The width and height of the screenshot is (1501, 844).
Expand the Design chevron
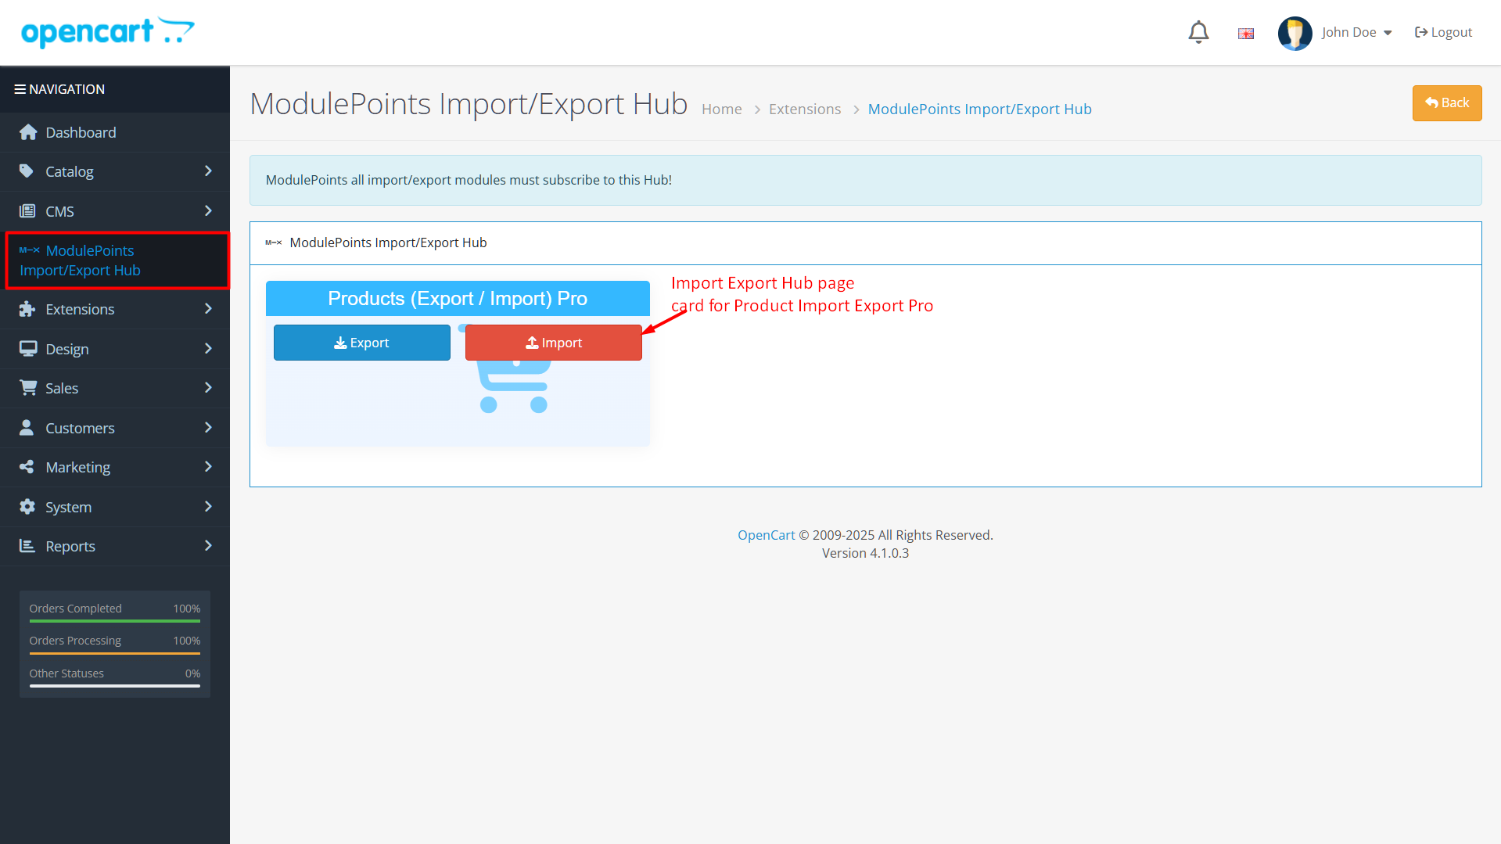[x=208, y=348]
